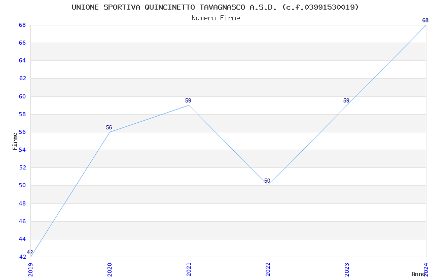This screenshot has width=431, height=279.
Task: Click the data point label 56 above 2020
Action: (x=109, y=127)
